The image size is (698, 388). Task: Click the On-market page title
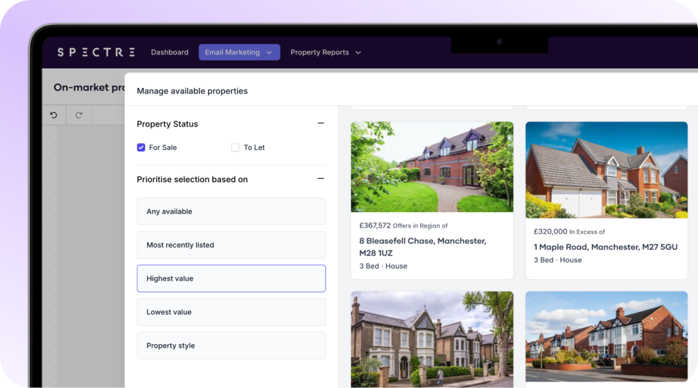point(89,87)
